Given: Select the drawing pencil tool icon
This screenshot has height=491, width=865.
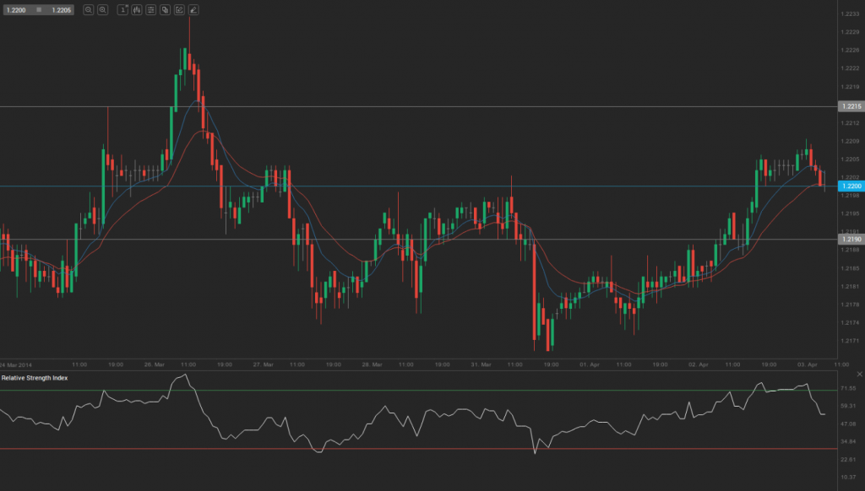Looking at the screenshot, I should tap(193, 9).
